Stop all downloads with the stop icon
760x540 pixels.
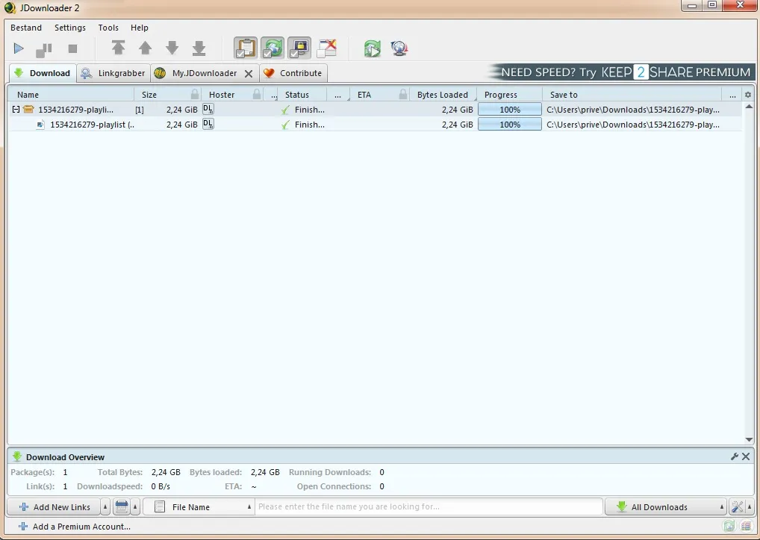tap(72, 48)
